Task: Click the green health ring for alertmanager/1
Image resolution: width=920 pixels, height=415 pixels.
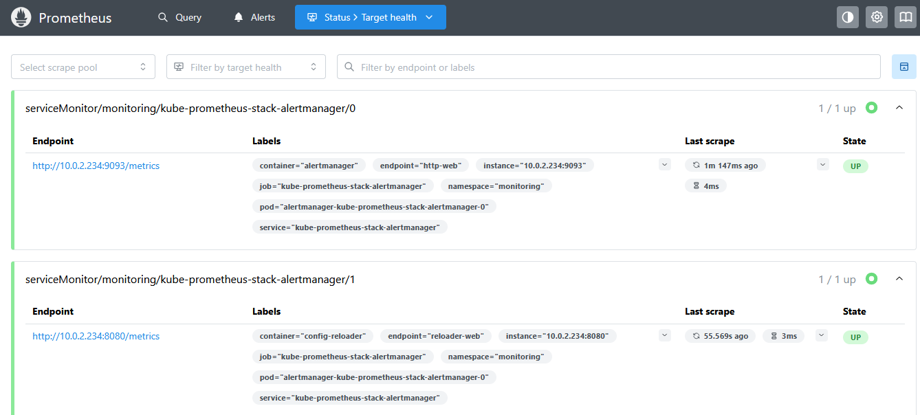Action: coord(871,279)
